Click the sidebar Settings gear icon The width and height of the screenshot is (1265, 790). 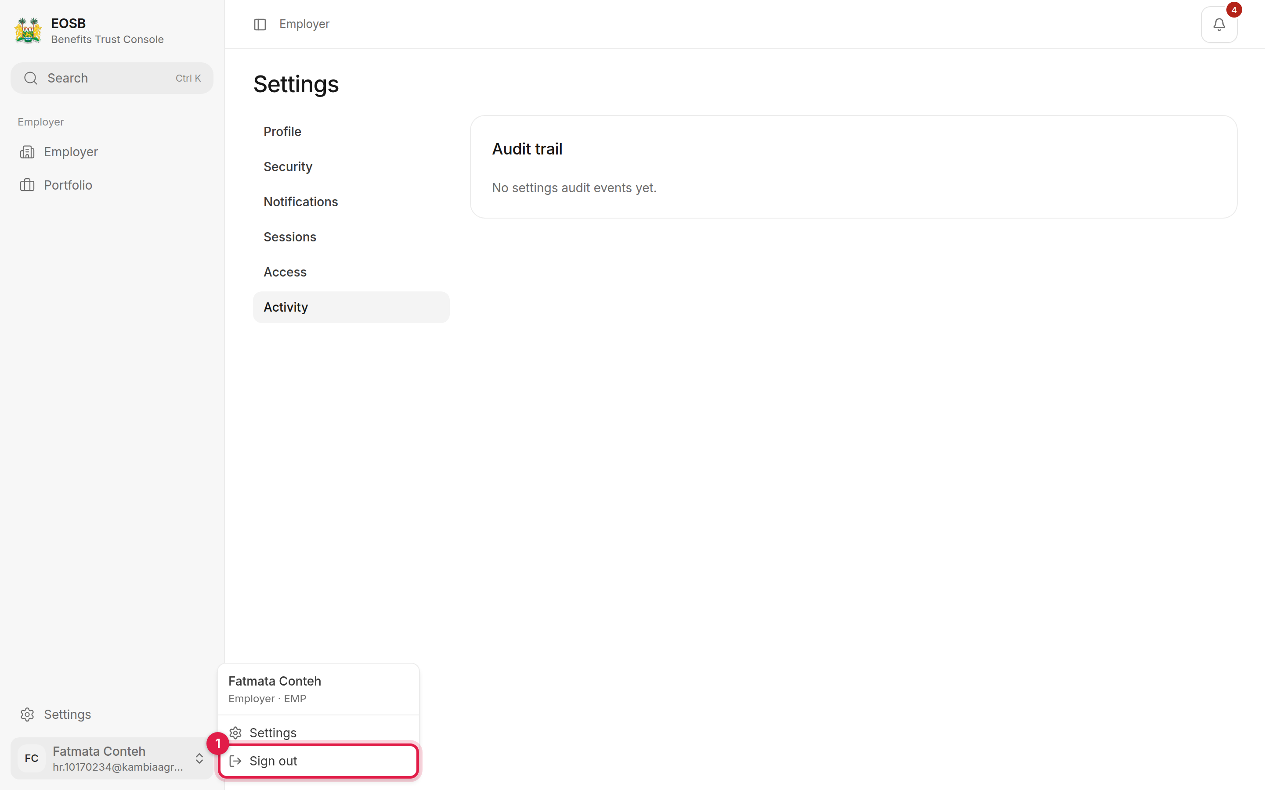pyautogui.click(x=27, y=714)
